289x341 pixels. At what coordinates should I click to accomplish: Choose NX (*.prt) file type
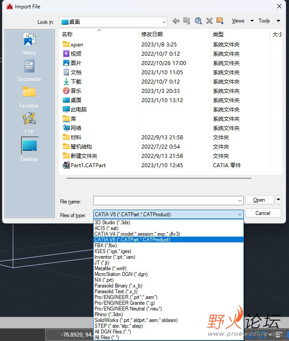click(168, 280)
